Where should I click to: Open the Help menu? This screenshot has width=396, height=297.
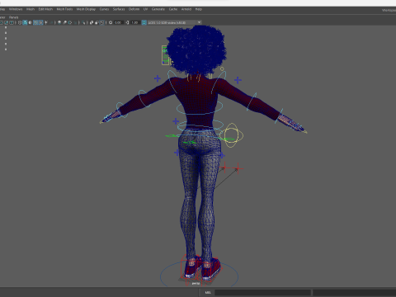pos(199,9)
